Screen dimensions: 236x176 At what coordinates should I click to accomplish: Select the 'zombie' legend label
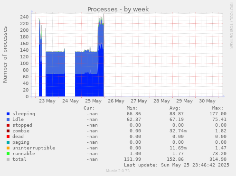coord(21,131)
